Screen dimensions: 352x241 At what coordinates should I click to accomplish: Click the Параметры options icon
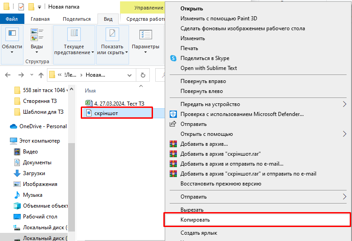145,34
